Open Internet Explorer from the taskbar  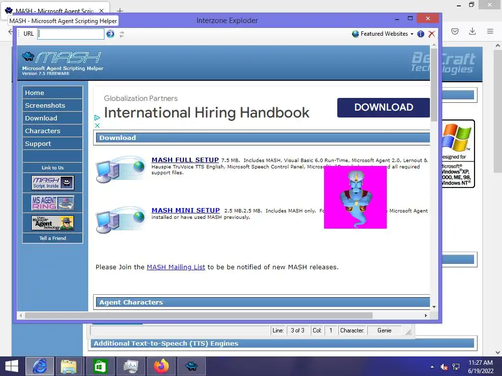[x=40, y=366]
